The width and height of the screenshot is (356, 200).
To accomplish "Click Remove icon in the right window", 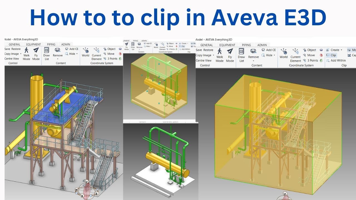I will [253, 51].
